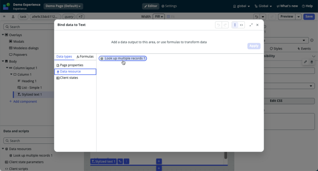This screenshot has height=171, width=318.
Task: Close the Bind data to Text dialog
Action: [x=257, y=25]
